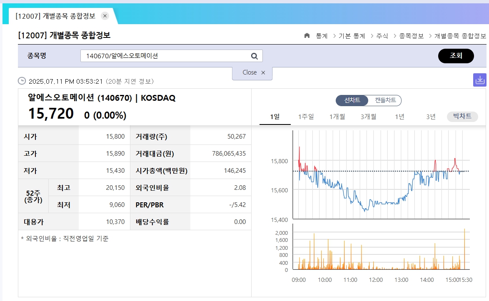Open the 빅차트 big chart button

(462, 116)
